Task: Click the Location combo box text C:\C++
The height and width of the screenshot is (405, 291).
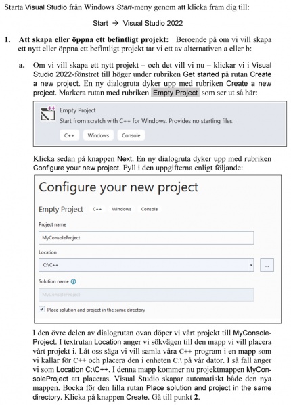Action: 50,265
